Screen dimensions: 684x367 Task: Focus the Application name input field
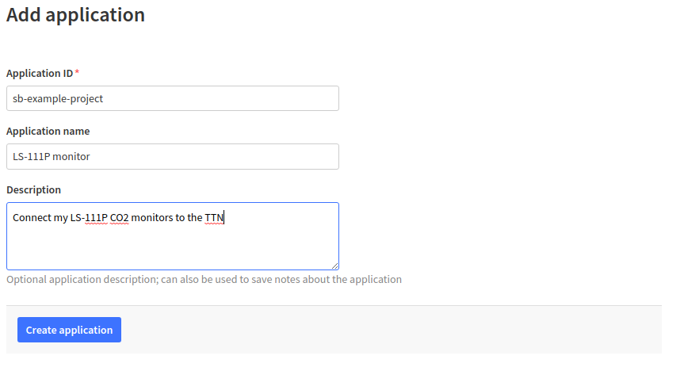(238, 157)
